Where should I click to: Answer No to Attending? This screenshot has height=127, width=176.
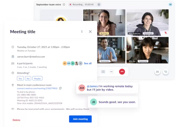pyautogui.click(x=28, y=78)
